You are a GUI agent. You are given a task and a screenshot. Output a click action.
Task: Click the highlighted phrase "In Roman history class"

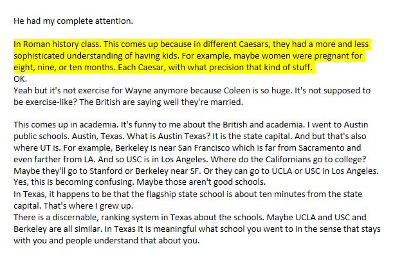tap(57, 44)
